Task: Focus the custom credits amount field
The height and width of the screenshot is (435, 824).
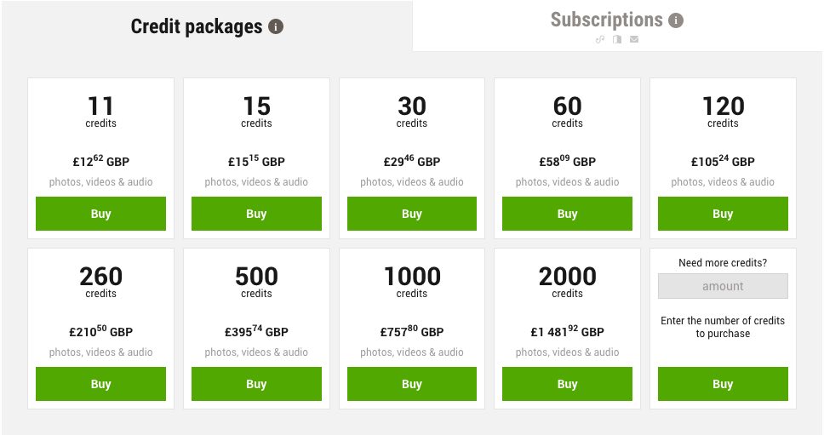Action: (x=723, y=286)
